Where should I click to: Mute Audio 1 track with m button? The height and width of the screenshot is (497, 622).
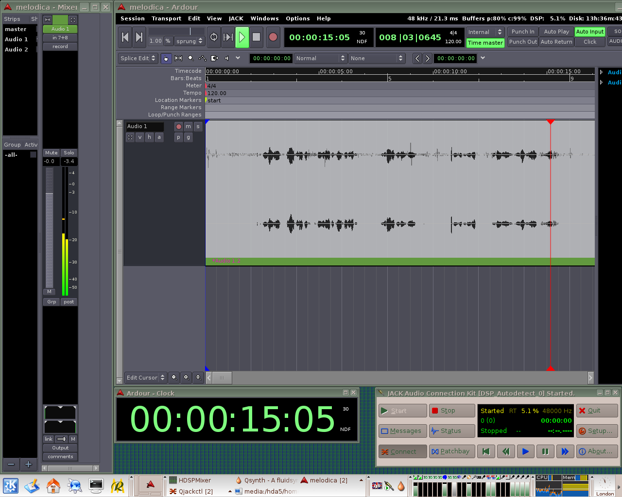tap(188, 127)
